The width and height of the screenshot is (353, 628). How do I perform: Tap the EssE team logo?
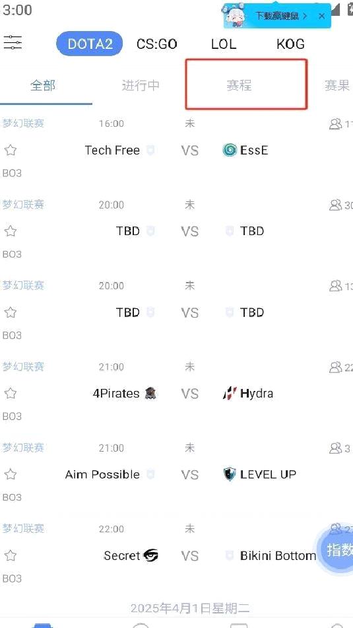230,150
